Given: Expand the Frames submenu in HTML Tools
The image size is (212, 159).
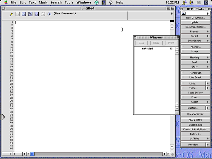Looking at the screenshot, I should 208,32.
